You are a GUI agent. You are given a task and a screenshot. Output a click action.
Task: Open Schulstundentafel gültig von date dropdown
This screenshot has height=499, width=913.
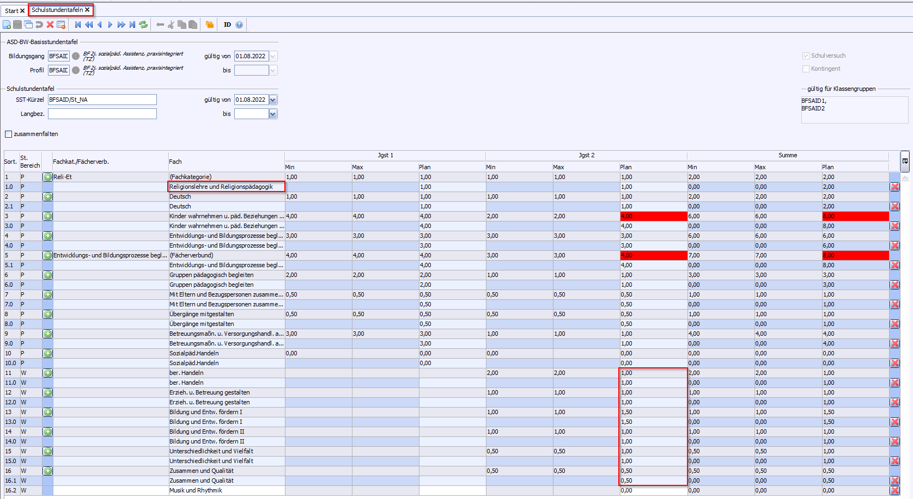pyautogui.click(x=273, y=100)
